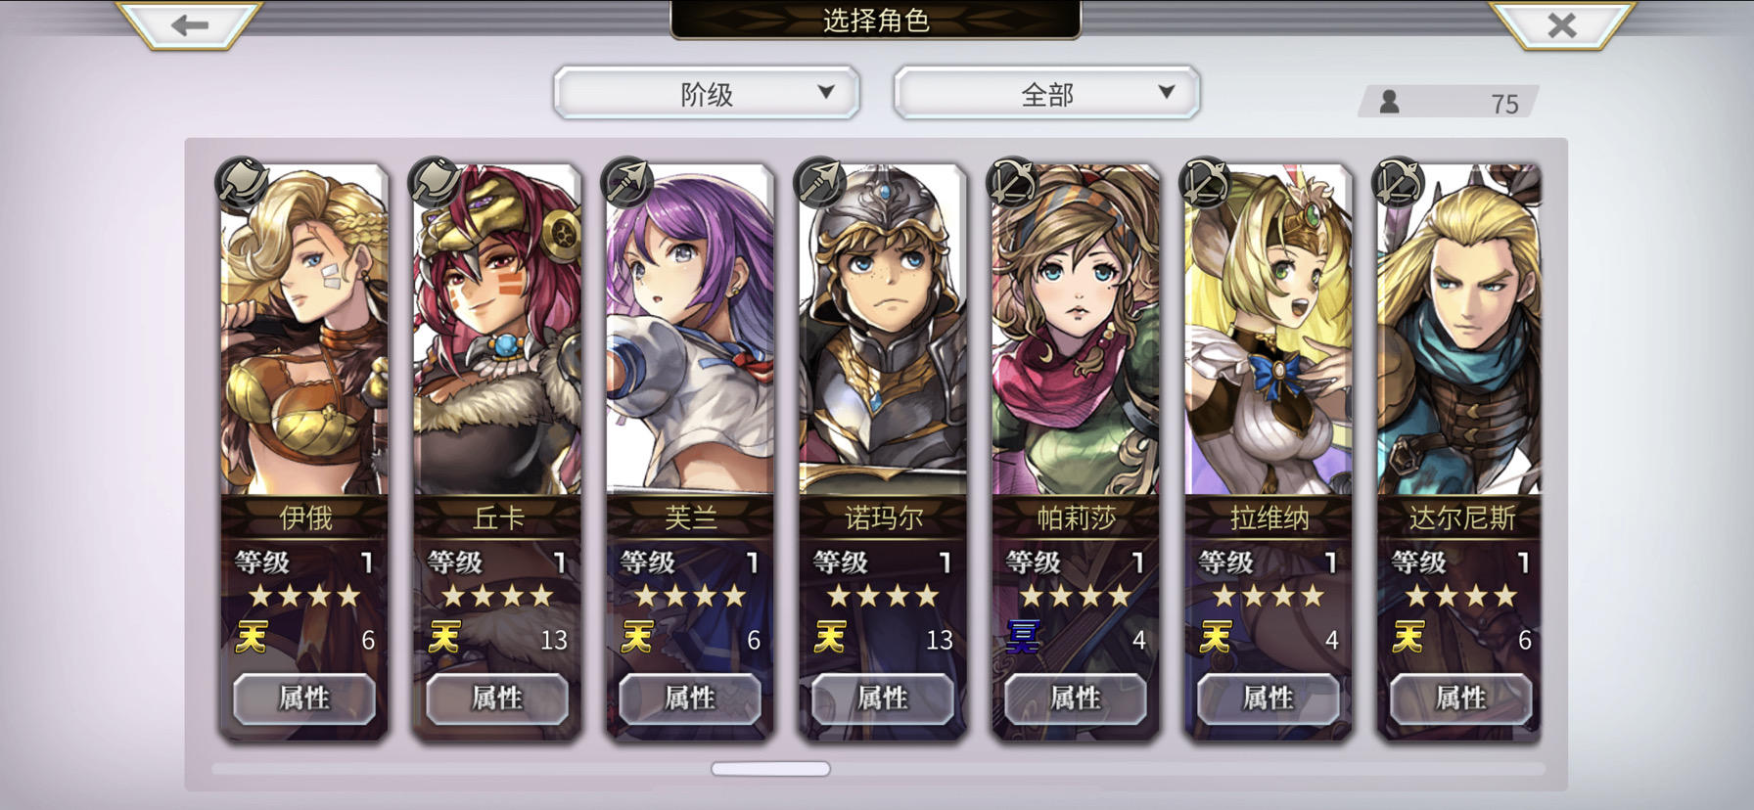Click the spear class icon on 诺玛尔's card
The image size is (1754, 810).
point(820,182)
